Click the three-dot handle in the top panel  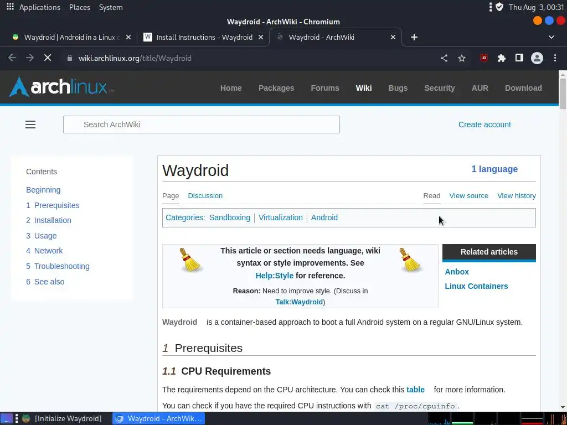point(491,7)
